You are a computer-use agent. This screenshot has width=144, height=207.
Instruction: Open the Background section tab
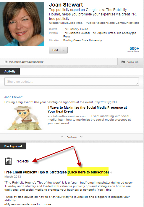point(13,146)
